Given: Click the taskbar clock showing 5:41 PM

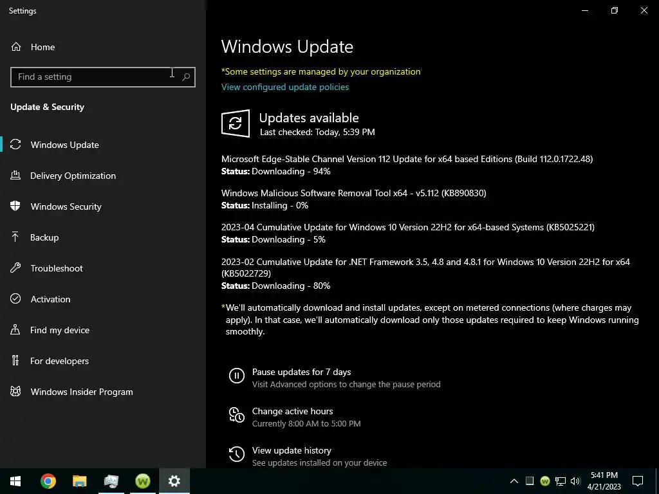Looking at the screenshot, I should pyautogui.click(x=604, y=481).
